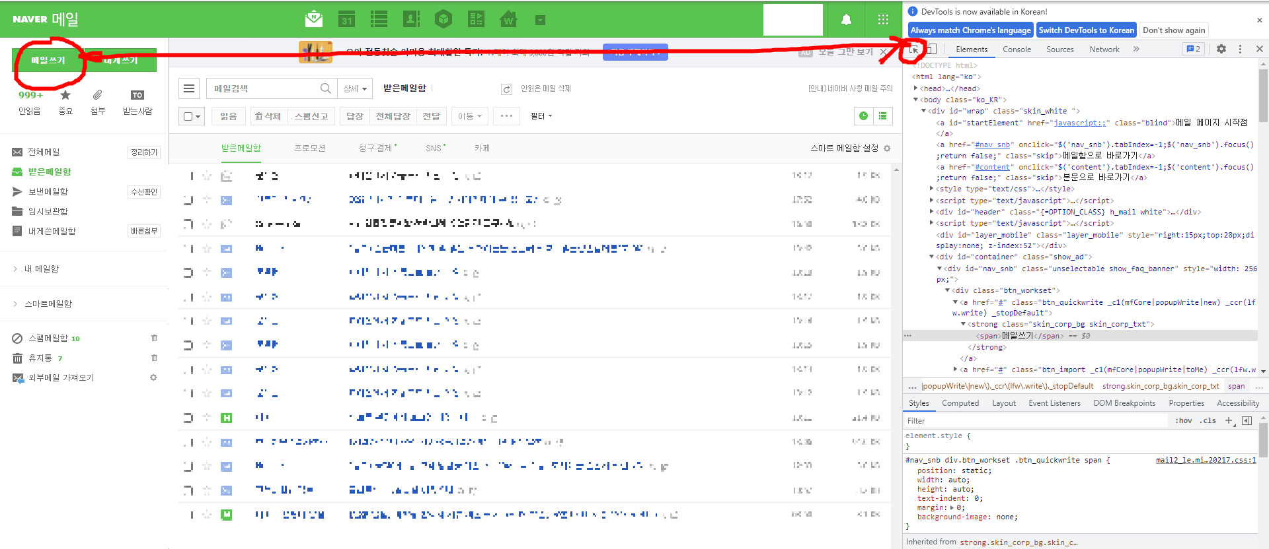Switch to the green clock time view

point(863,116)
